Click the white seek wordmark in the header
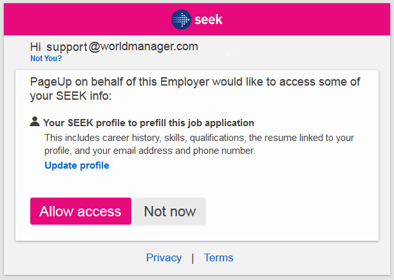Image resolution: width=394 pixels, height=280 pixels. (x=209, y=19)
